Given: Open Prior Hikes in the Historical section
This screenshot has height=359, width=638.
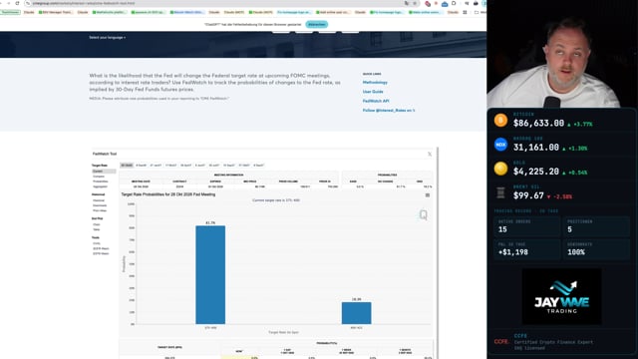Looking at the screenshot, I should pyautogui.click(x=100, y=210).
